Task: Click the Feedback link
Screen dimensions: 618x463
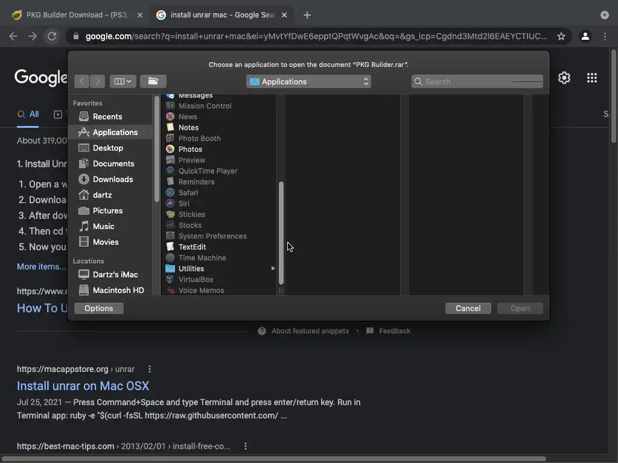Action: click(x=395, y=331)
